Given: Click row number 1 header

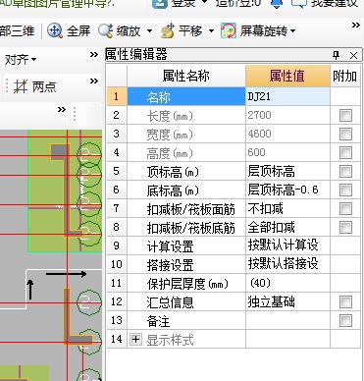Looking at the screenshot, I should (117, 96).
